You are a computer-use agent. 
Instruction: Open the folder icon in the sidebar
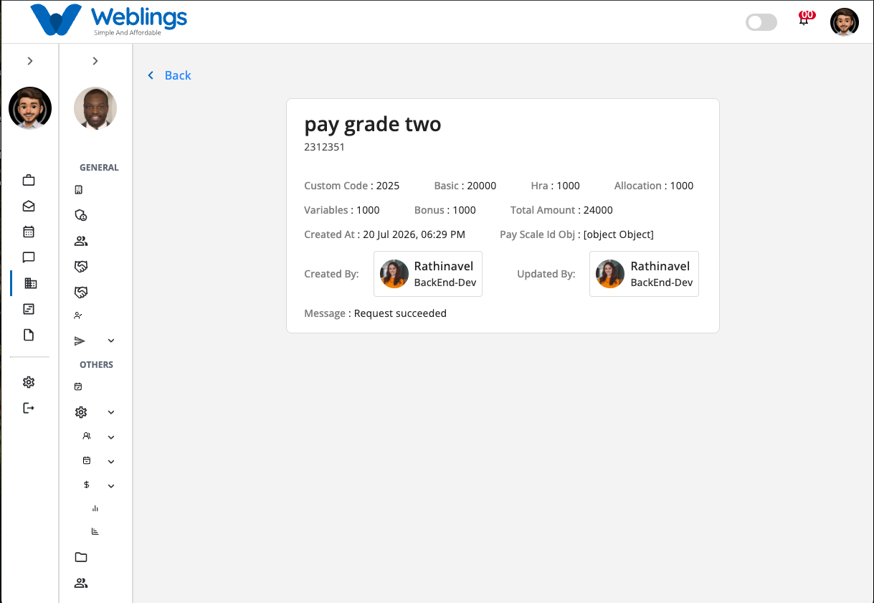tap(81, 557)
